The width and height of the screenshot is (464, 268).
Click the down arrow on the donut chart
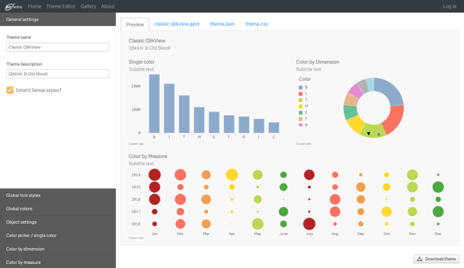[369, 134]
